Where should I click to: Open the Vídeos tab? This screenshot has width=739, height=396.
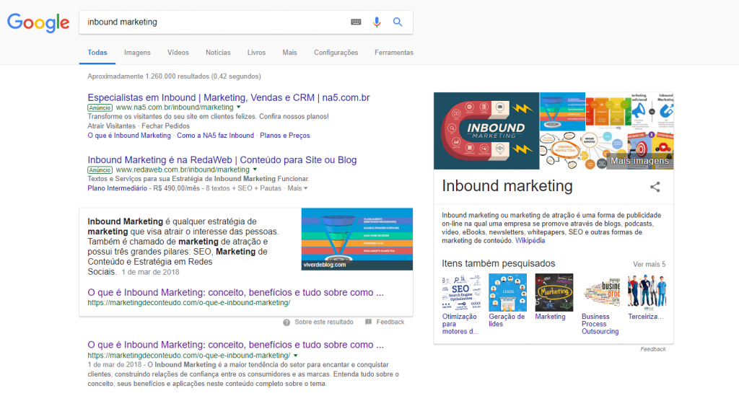pos(178,53)
